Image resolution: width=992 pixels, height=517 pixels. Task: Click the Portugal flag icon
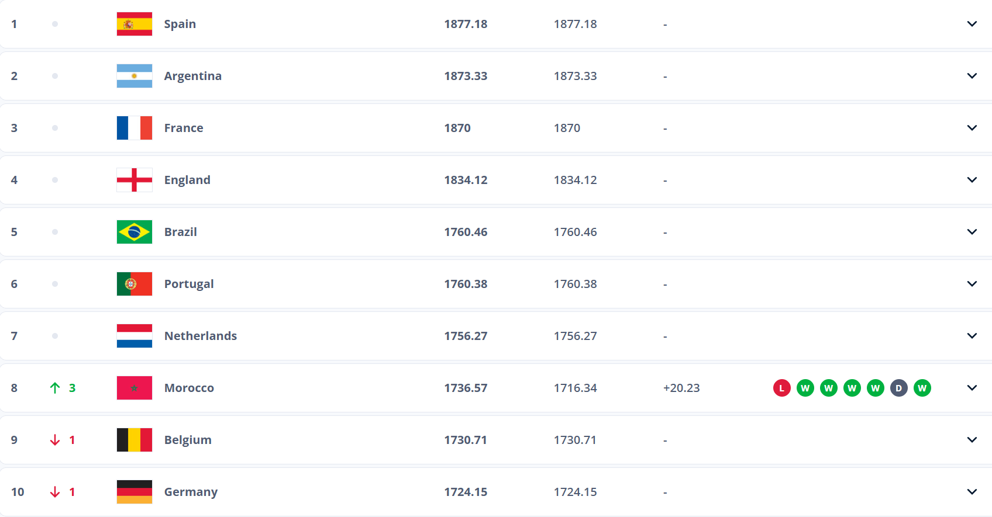(135, 284)
